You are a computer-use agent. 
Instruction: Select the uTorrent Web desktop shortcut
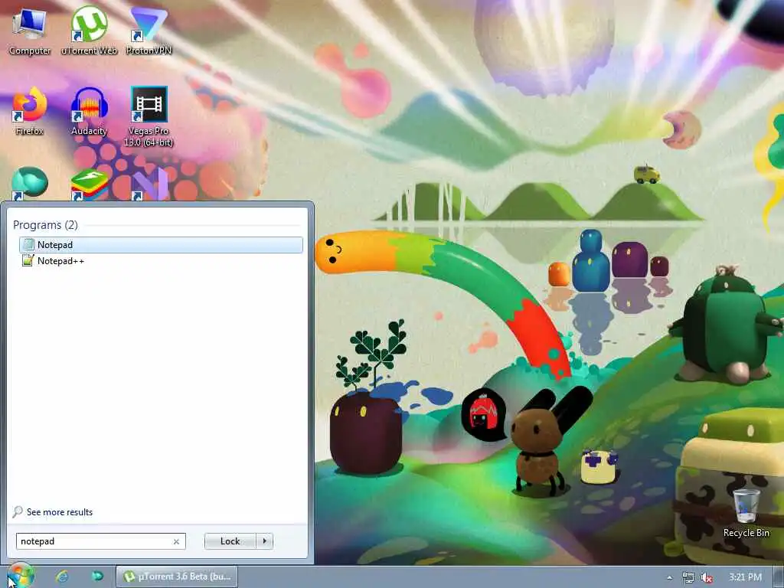tap(89, 31)
